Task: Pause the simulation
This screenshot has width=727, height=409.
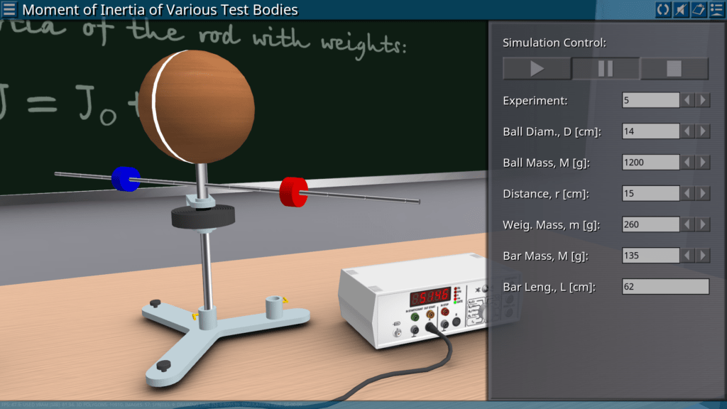Action: pos(606,69)
